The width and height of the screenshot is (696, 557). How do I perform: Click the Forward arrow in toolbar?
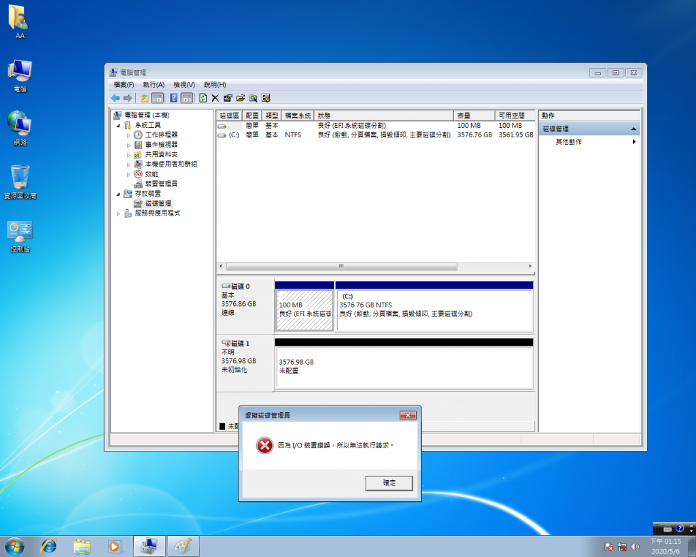click(x=128, y=98)
